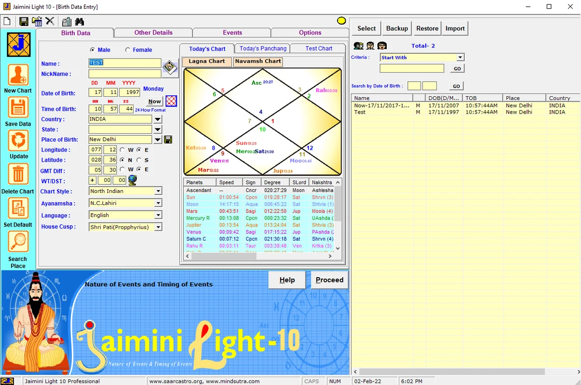Screen dimensions: 581x385
Task: Select W radio for Longitude
Action: pos(122,150)
